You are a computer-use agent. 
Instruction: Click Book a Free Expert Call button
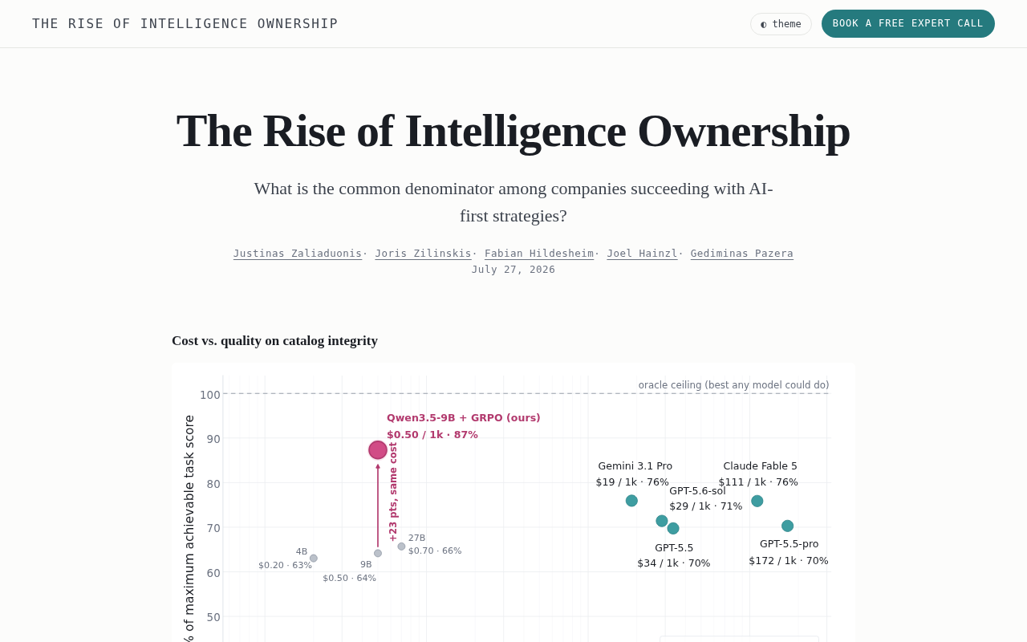(907, 23)
